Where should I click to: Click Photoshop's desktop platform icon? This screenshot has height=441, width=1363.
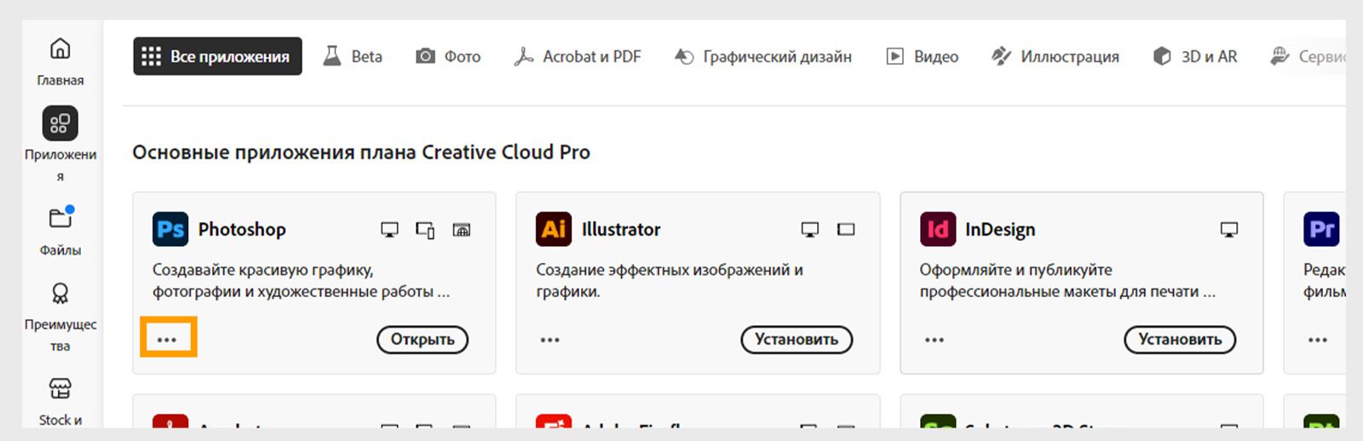click(x=389, y=229)
